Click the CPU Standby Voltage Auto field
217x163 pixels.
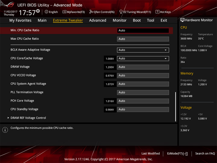tap(143, 110)
